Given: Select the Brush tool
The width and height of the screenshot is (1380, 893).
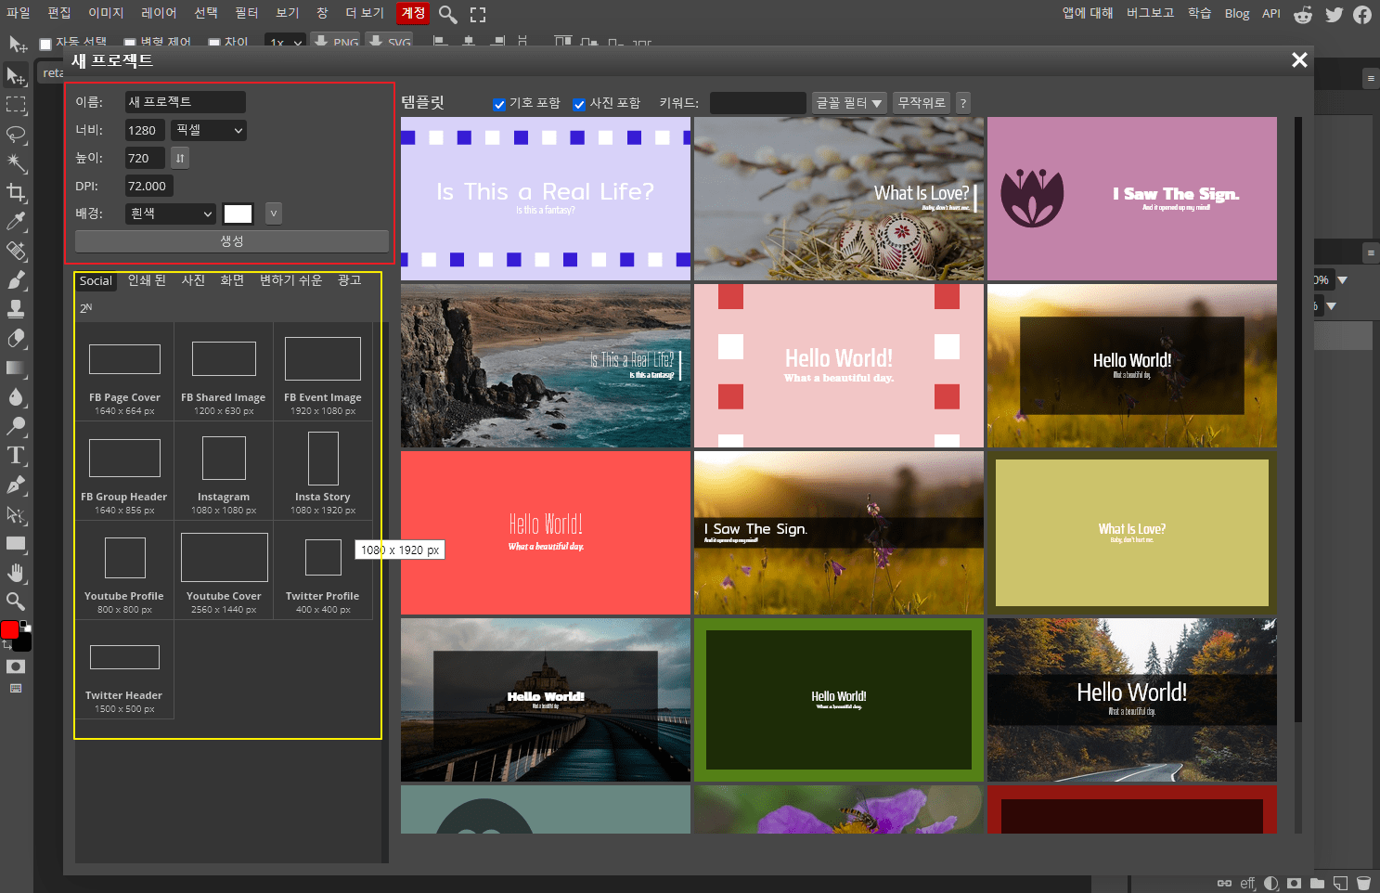Looking at the screenshot, I should 16,279.
